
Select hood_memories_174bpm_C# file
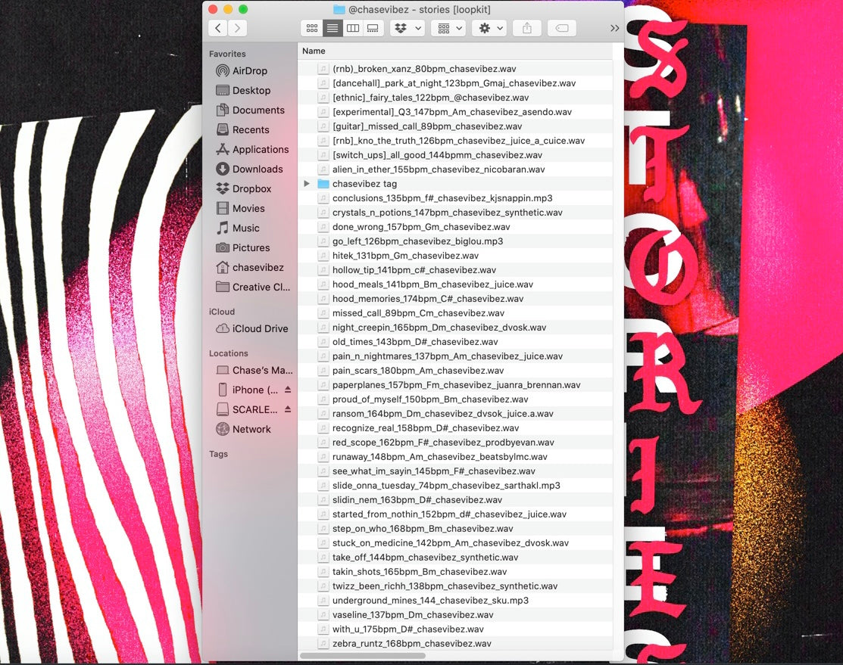pyautogui.click(x=455, y=299)
